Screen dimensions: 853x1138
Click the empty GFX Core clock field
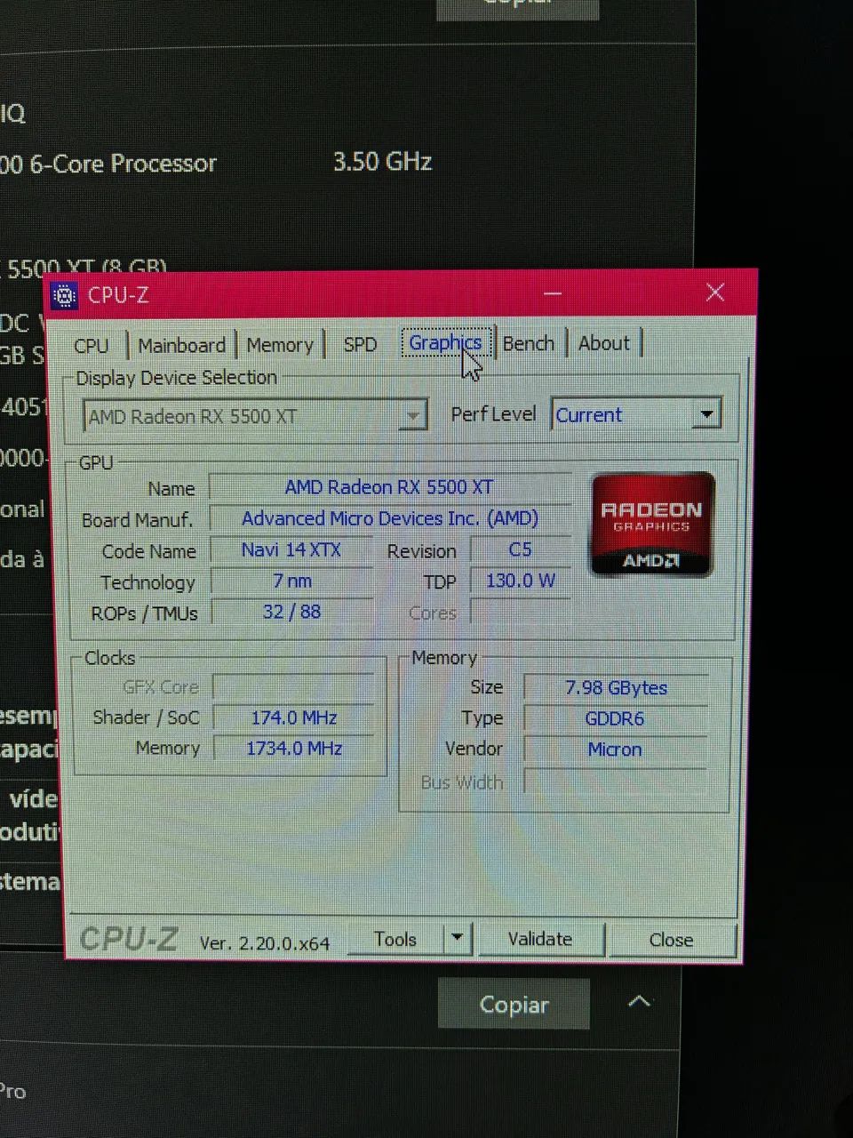[x=293, y=686]
